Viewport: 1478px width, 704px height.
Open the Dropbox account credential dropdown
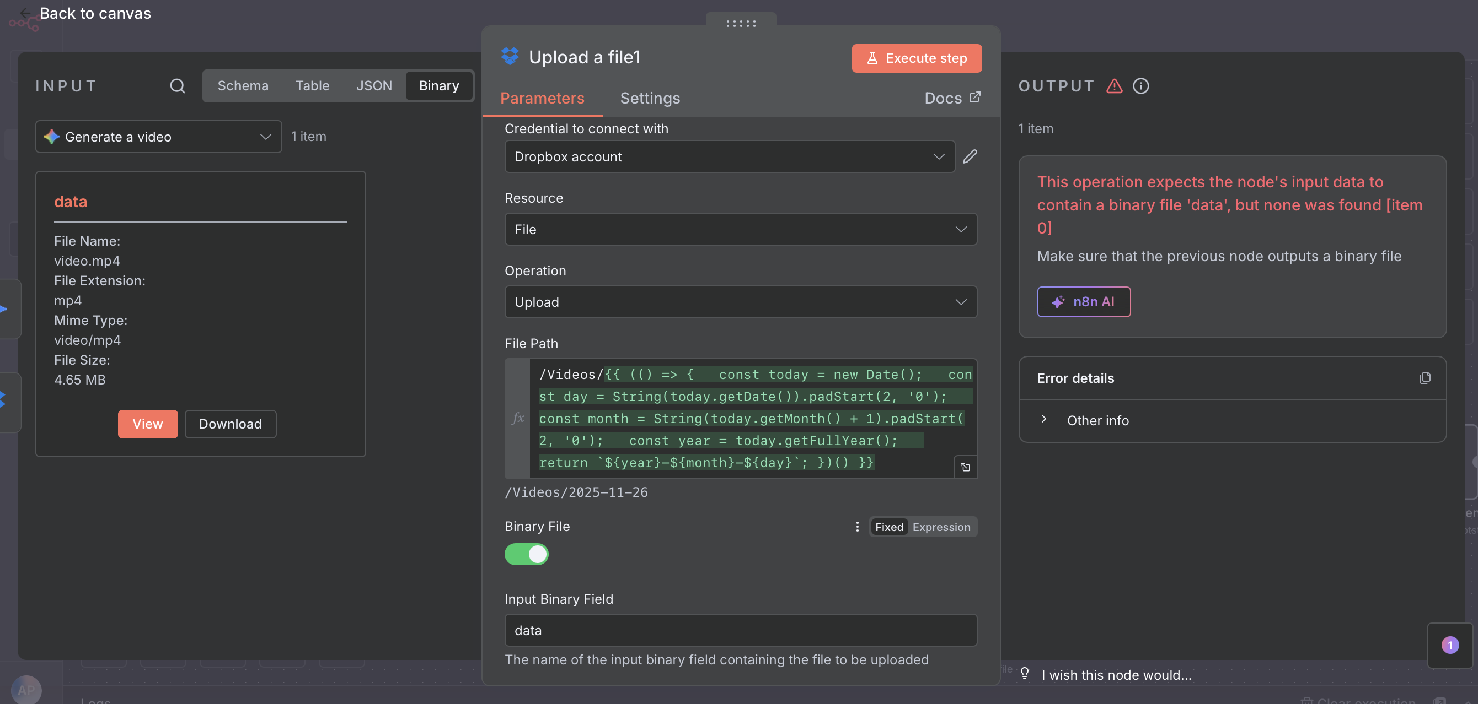point(729,156)
